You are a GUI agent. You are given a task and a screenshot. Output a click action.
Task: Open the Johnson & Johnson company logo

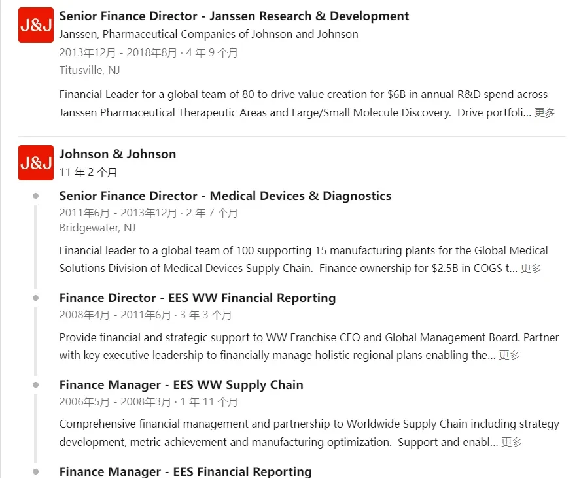click(x=36, y=163)
